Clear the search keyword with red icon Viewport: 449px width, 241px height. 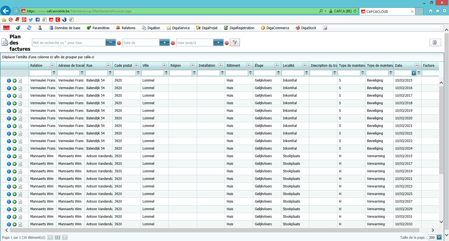119,43
